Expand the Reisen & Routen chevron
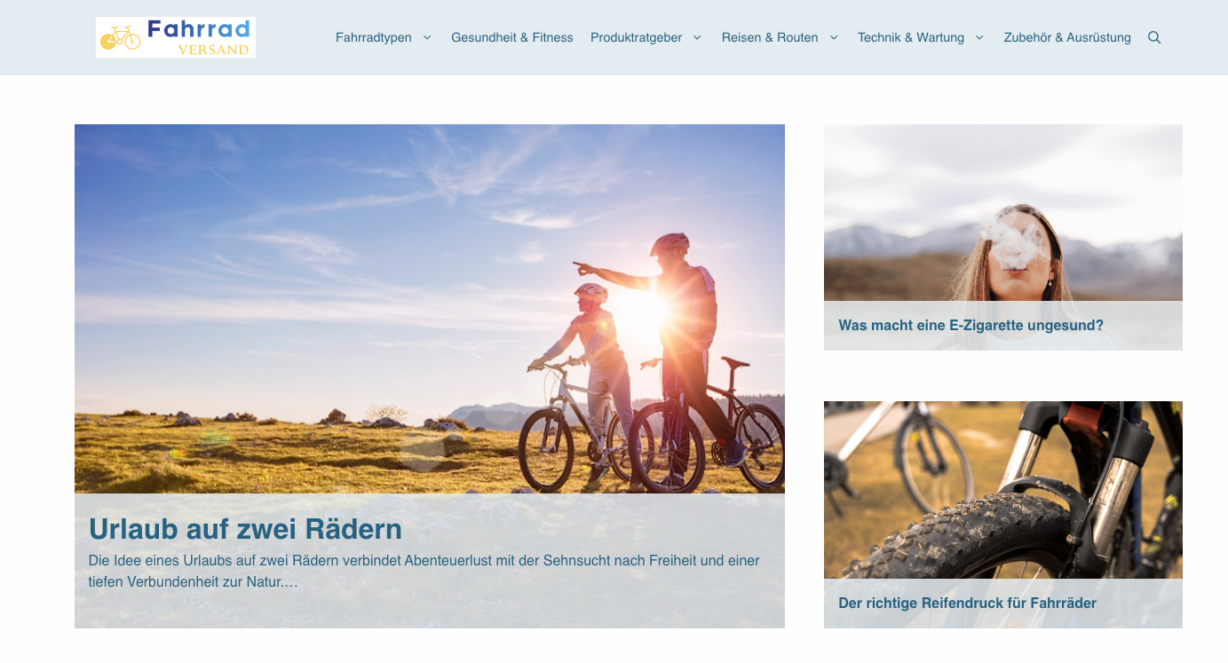 pos(834,37)
